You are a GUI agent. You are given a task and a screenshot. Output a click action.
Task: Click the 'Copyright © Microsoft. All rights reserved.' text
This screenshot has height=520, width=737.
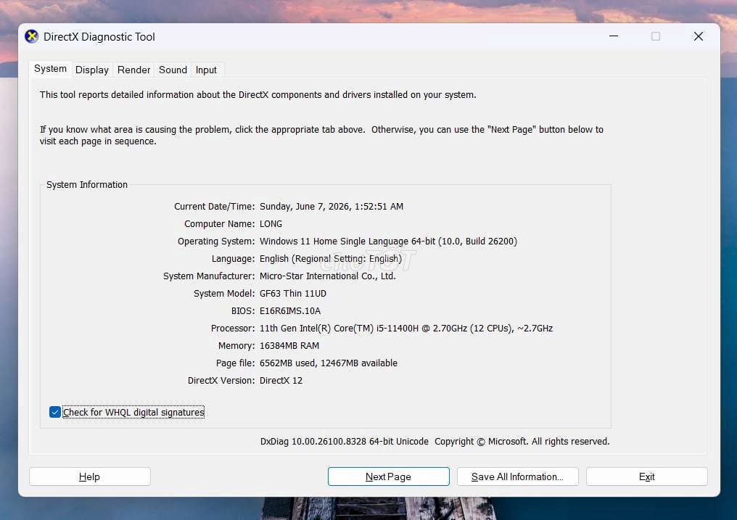522,442
